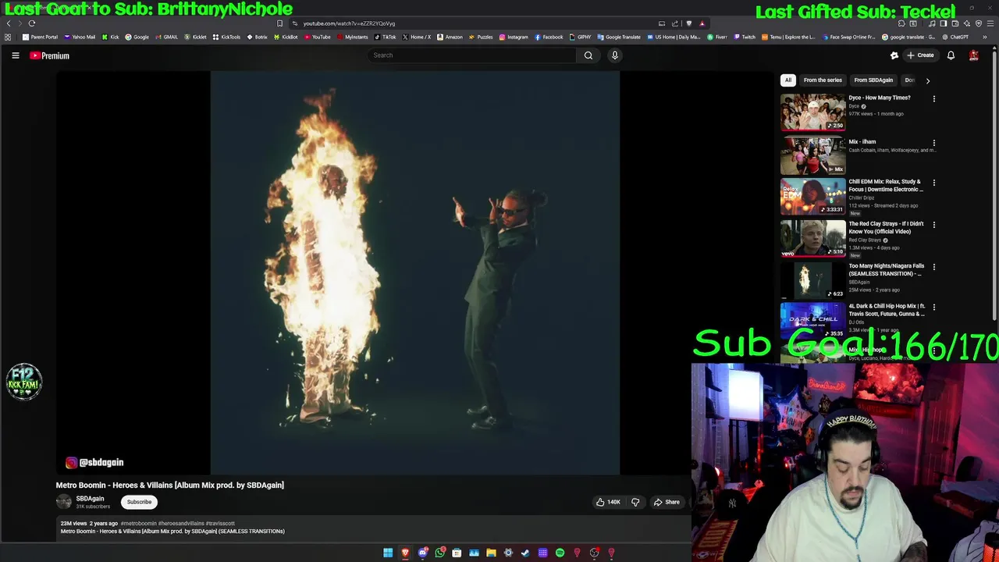Open YouTube notifications bell
This screenshot has height=562, width=999.
click(x=951, y=55)
